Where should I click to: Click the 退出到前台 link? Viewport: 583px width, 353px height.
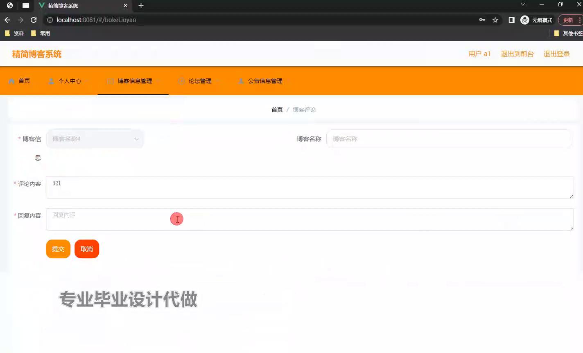pos(517,54)
